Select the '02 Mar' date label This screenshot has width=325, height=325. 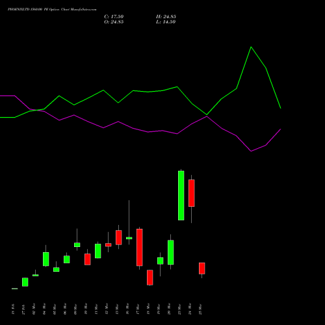(x=34, y=309)
